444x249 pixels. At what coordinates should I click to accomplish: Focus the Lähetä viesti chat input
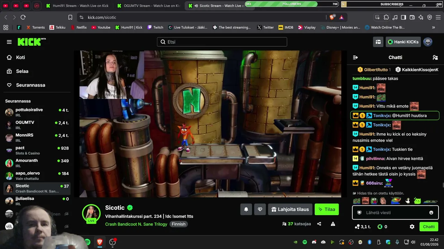click(395, 213)
